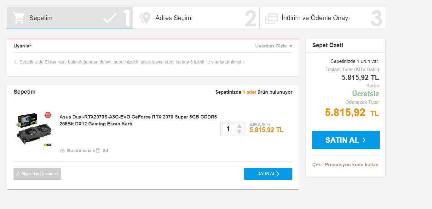Image resolution: width=432 pixels, height=209 pixels.
Task: Click the small SATIN AL button below the product
Action: point(268,174)
